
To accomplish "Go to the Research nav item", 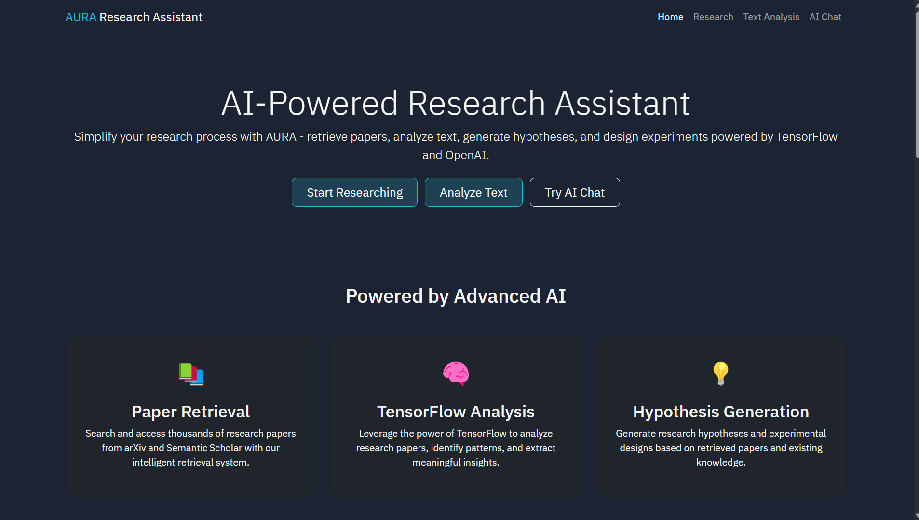I will pyautogui.click(x=713, y=17).
